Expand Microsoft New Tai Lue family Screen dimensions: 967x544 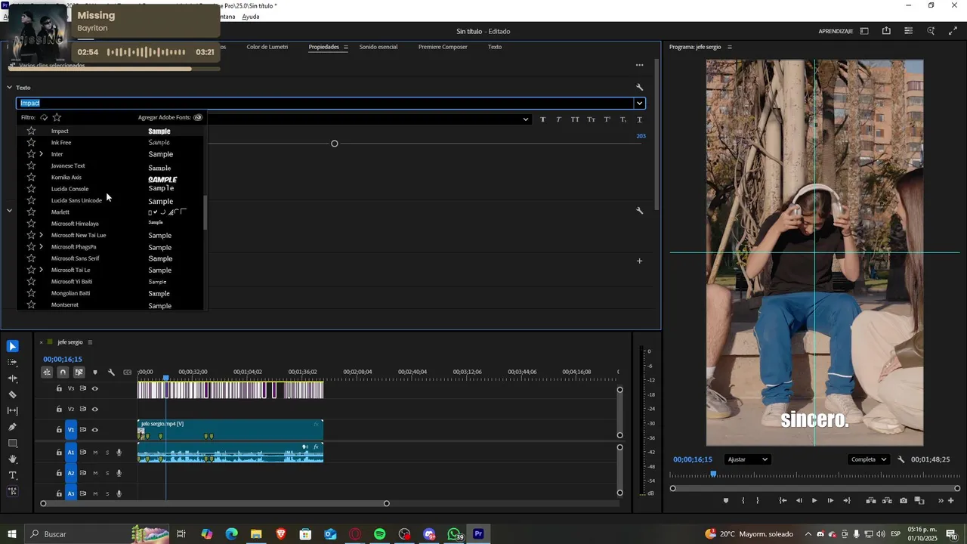41,235
